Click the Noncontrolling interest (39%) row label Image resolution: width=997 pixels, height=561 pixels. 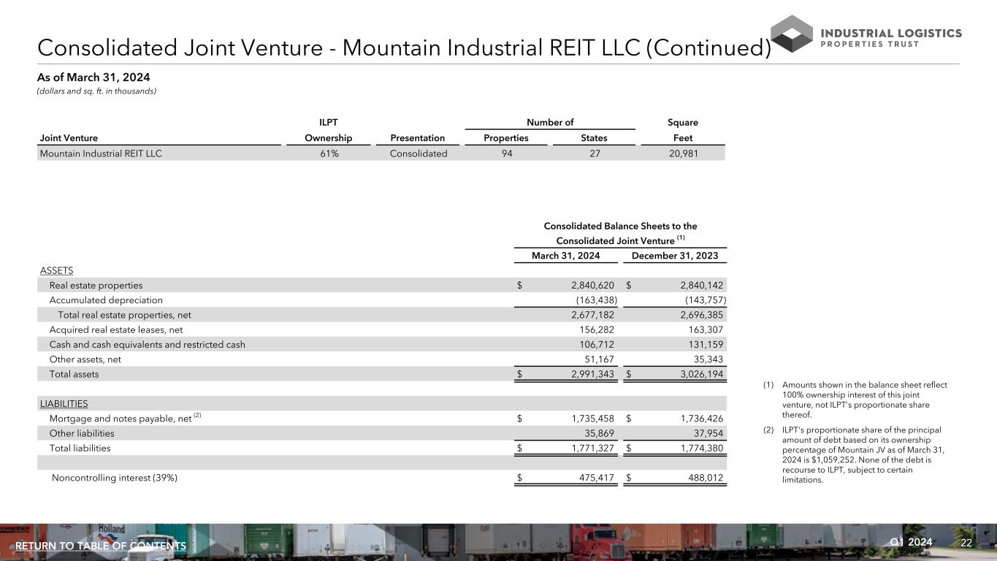(115, 478)
